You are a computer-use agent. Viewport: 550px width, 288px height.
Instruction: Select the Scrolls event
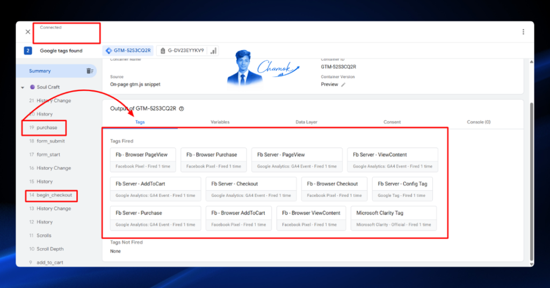click(x=40, y=235)
